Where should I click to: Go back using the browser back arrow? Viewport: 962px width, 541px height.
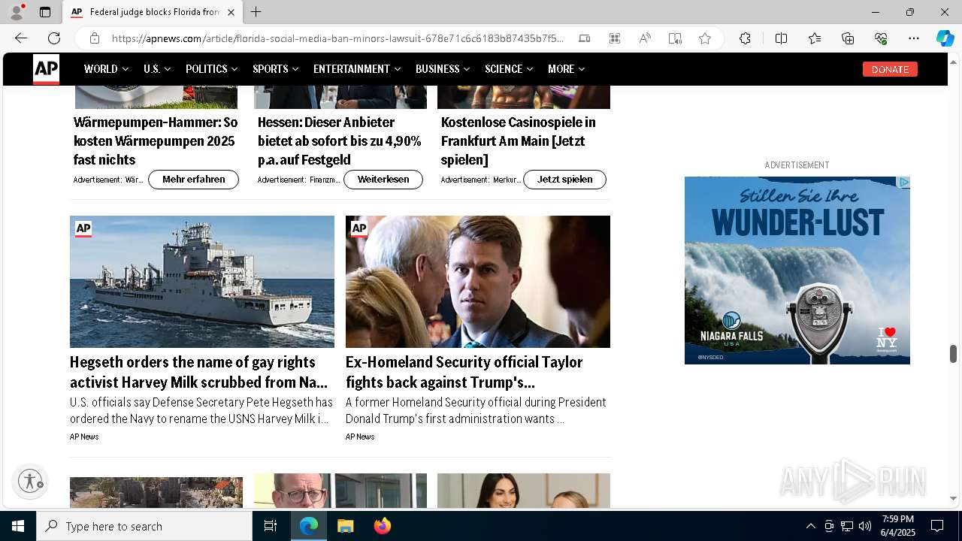tap(21, 38)
